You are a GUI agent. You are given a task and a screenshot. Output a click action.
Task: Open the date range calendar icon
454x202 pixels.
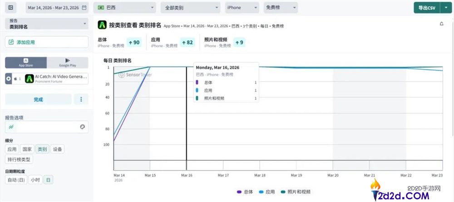pos(84,8)
